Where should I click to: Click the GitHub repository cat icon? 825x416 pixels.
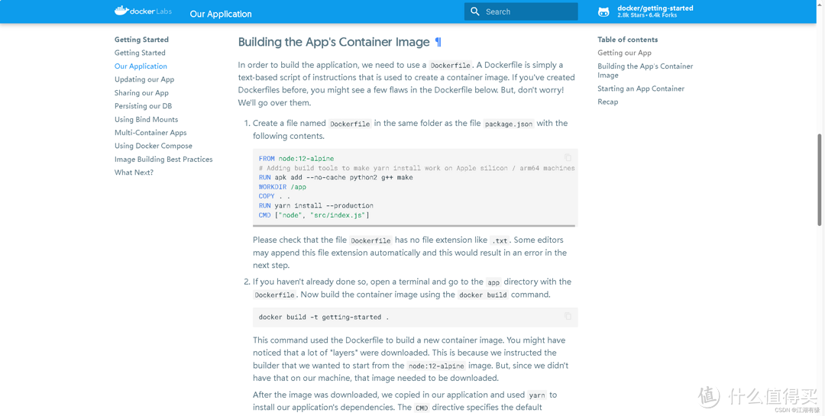point(603,11)
